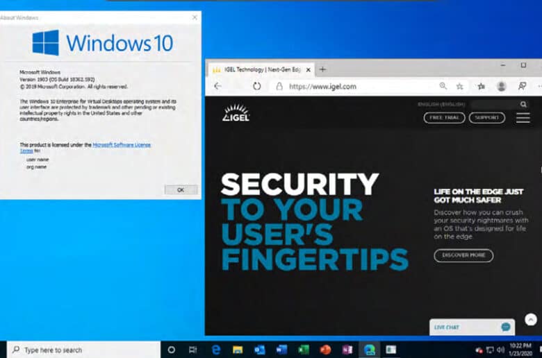Open the LIVE CHAT widget

pyautogui.click(x=472, y=327)
